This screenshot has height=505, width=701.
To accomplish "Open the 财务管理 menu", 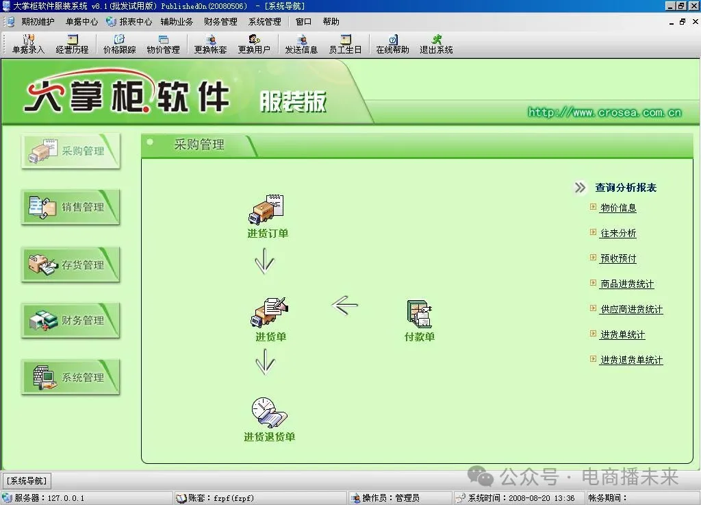I will coord(220,21).
